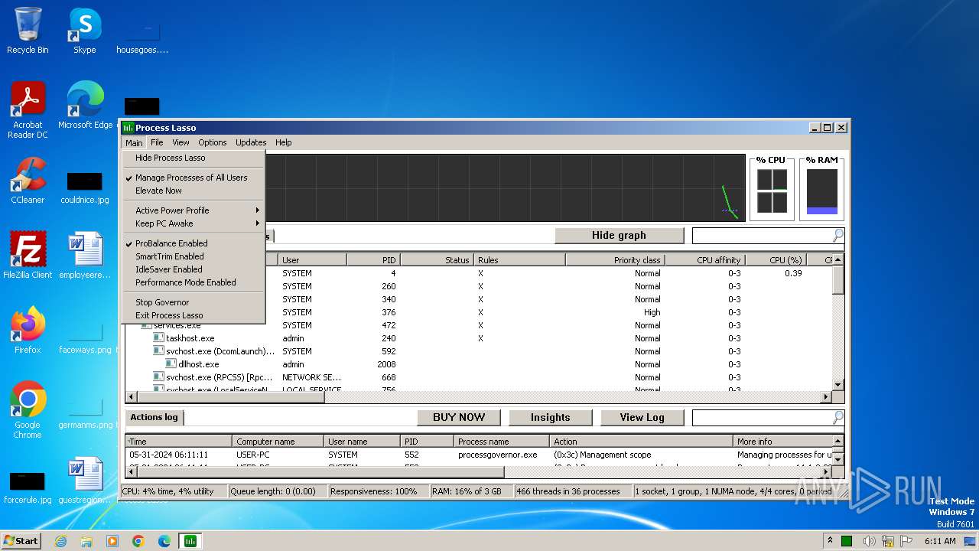Image resolution: width=979 pixels, height=551 pixels.
Task: Sort by the CPU (%) column header
Action: point(775,260)
